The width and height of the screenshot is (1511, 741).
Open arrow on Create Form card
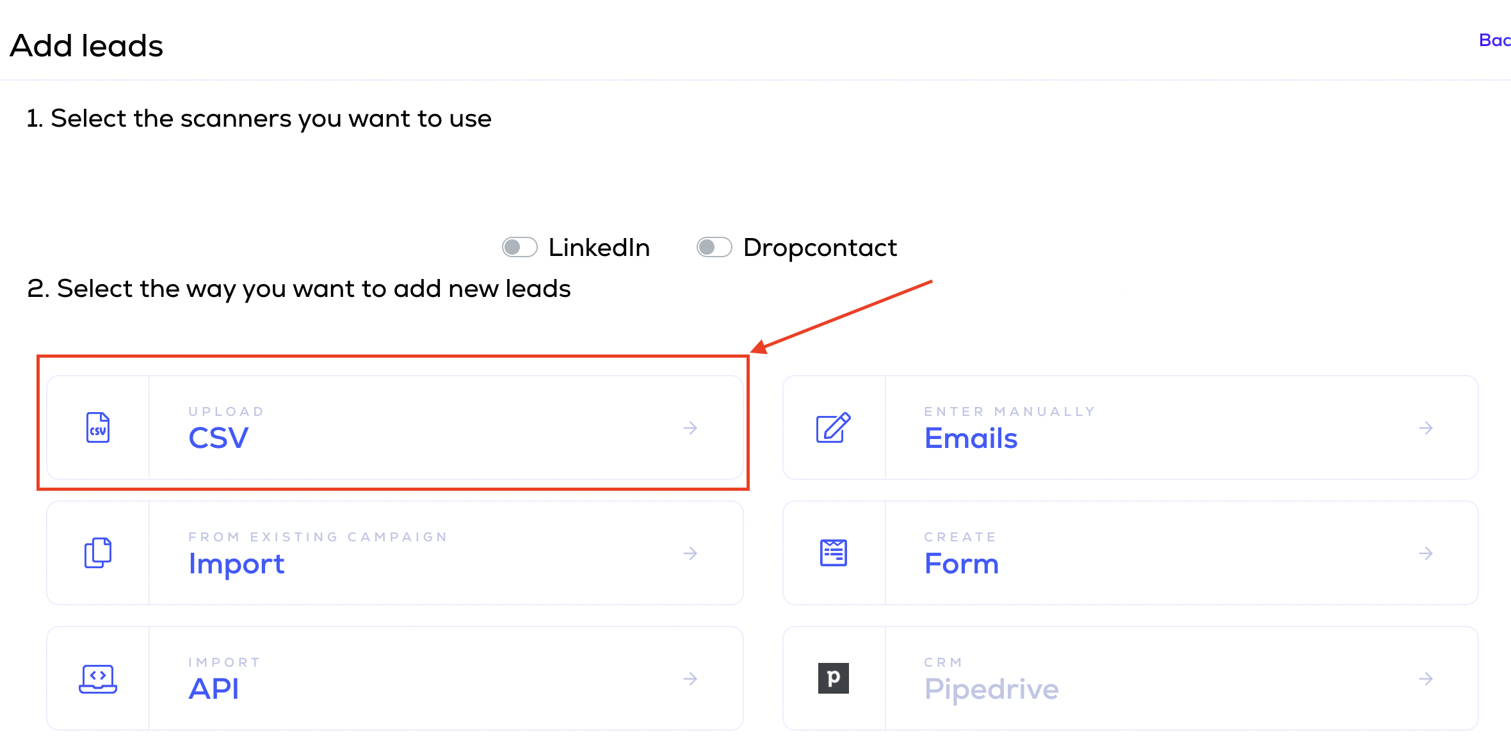tap(1425, 553)
